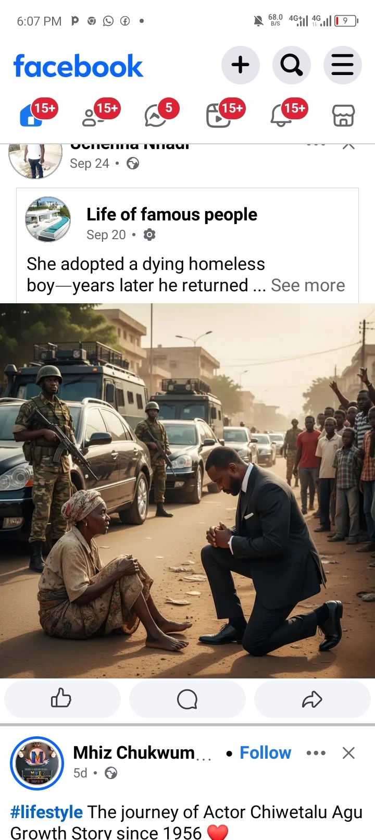Open Notifications bell icon
The width and height of the screenshot is (375, 840).
tap(281, 115)
